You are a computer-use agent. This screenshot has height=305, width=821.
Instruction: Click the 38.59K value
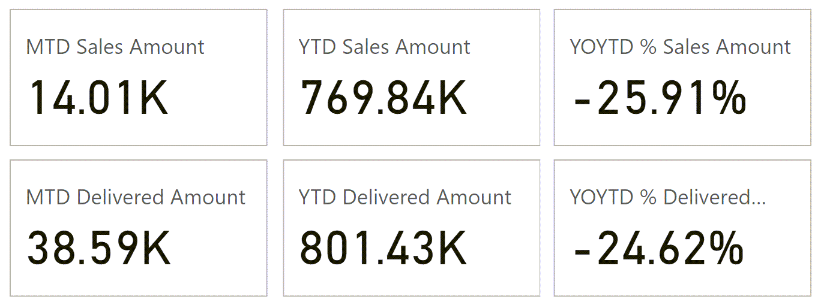(99, 249)
